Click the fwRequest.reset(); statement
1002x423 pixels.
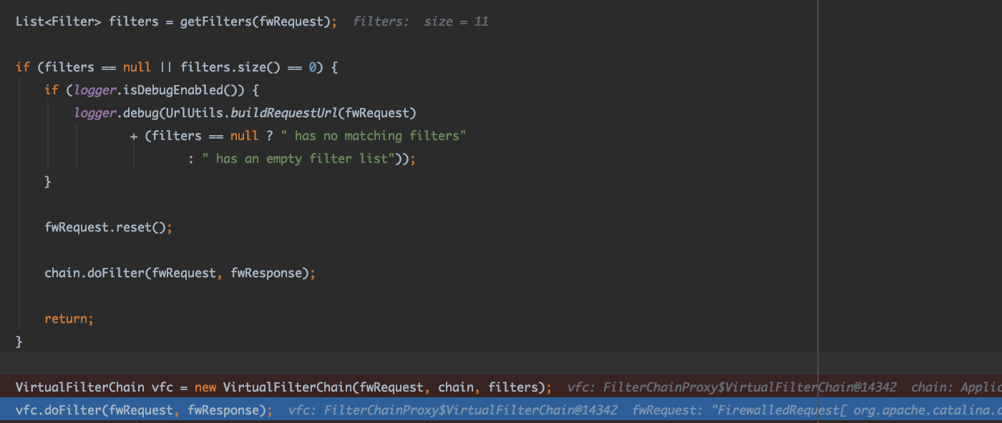[109, 227]
